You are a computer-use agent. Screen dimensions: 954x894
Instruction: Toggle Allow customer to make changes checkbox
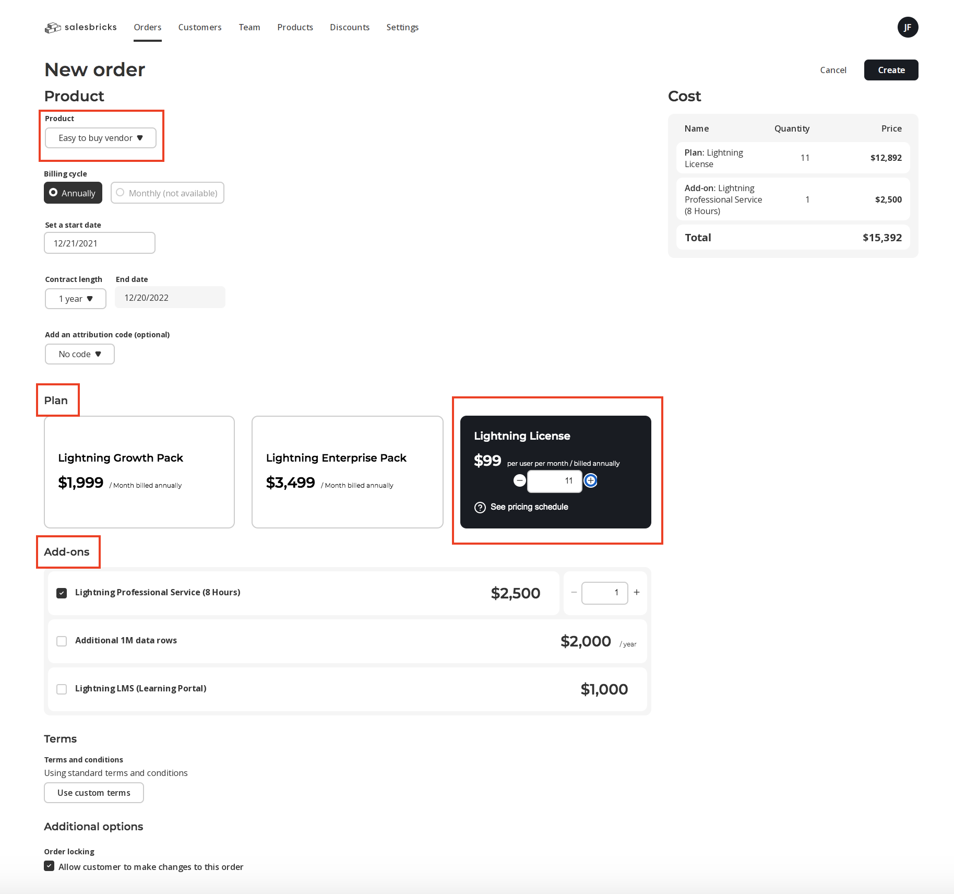tap(49, 866)
